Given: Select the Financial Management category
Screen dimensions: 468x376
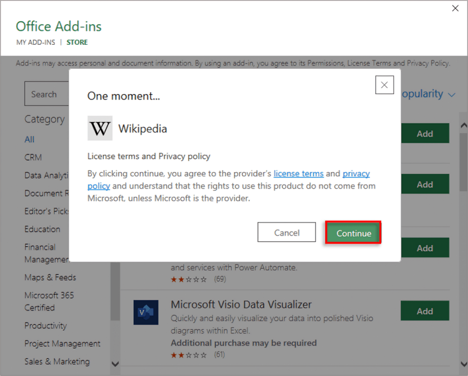Looking at the screenshot, I should [46, 253].
